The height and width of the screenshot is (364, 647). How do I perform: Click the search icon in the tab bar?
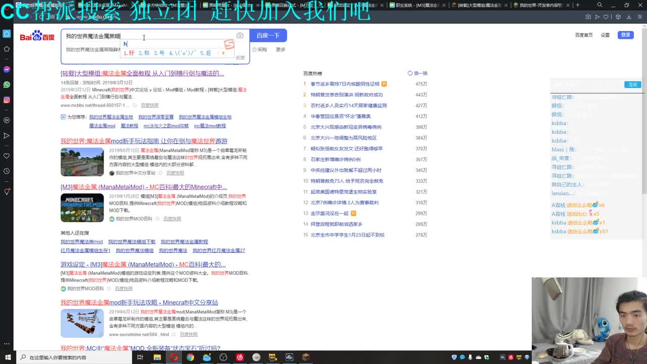click(599, 5)
